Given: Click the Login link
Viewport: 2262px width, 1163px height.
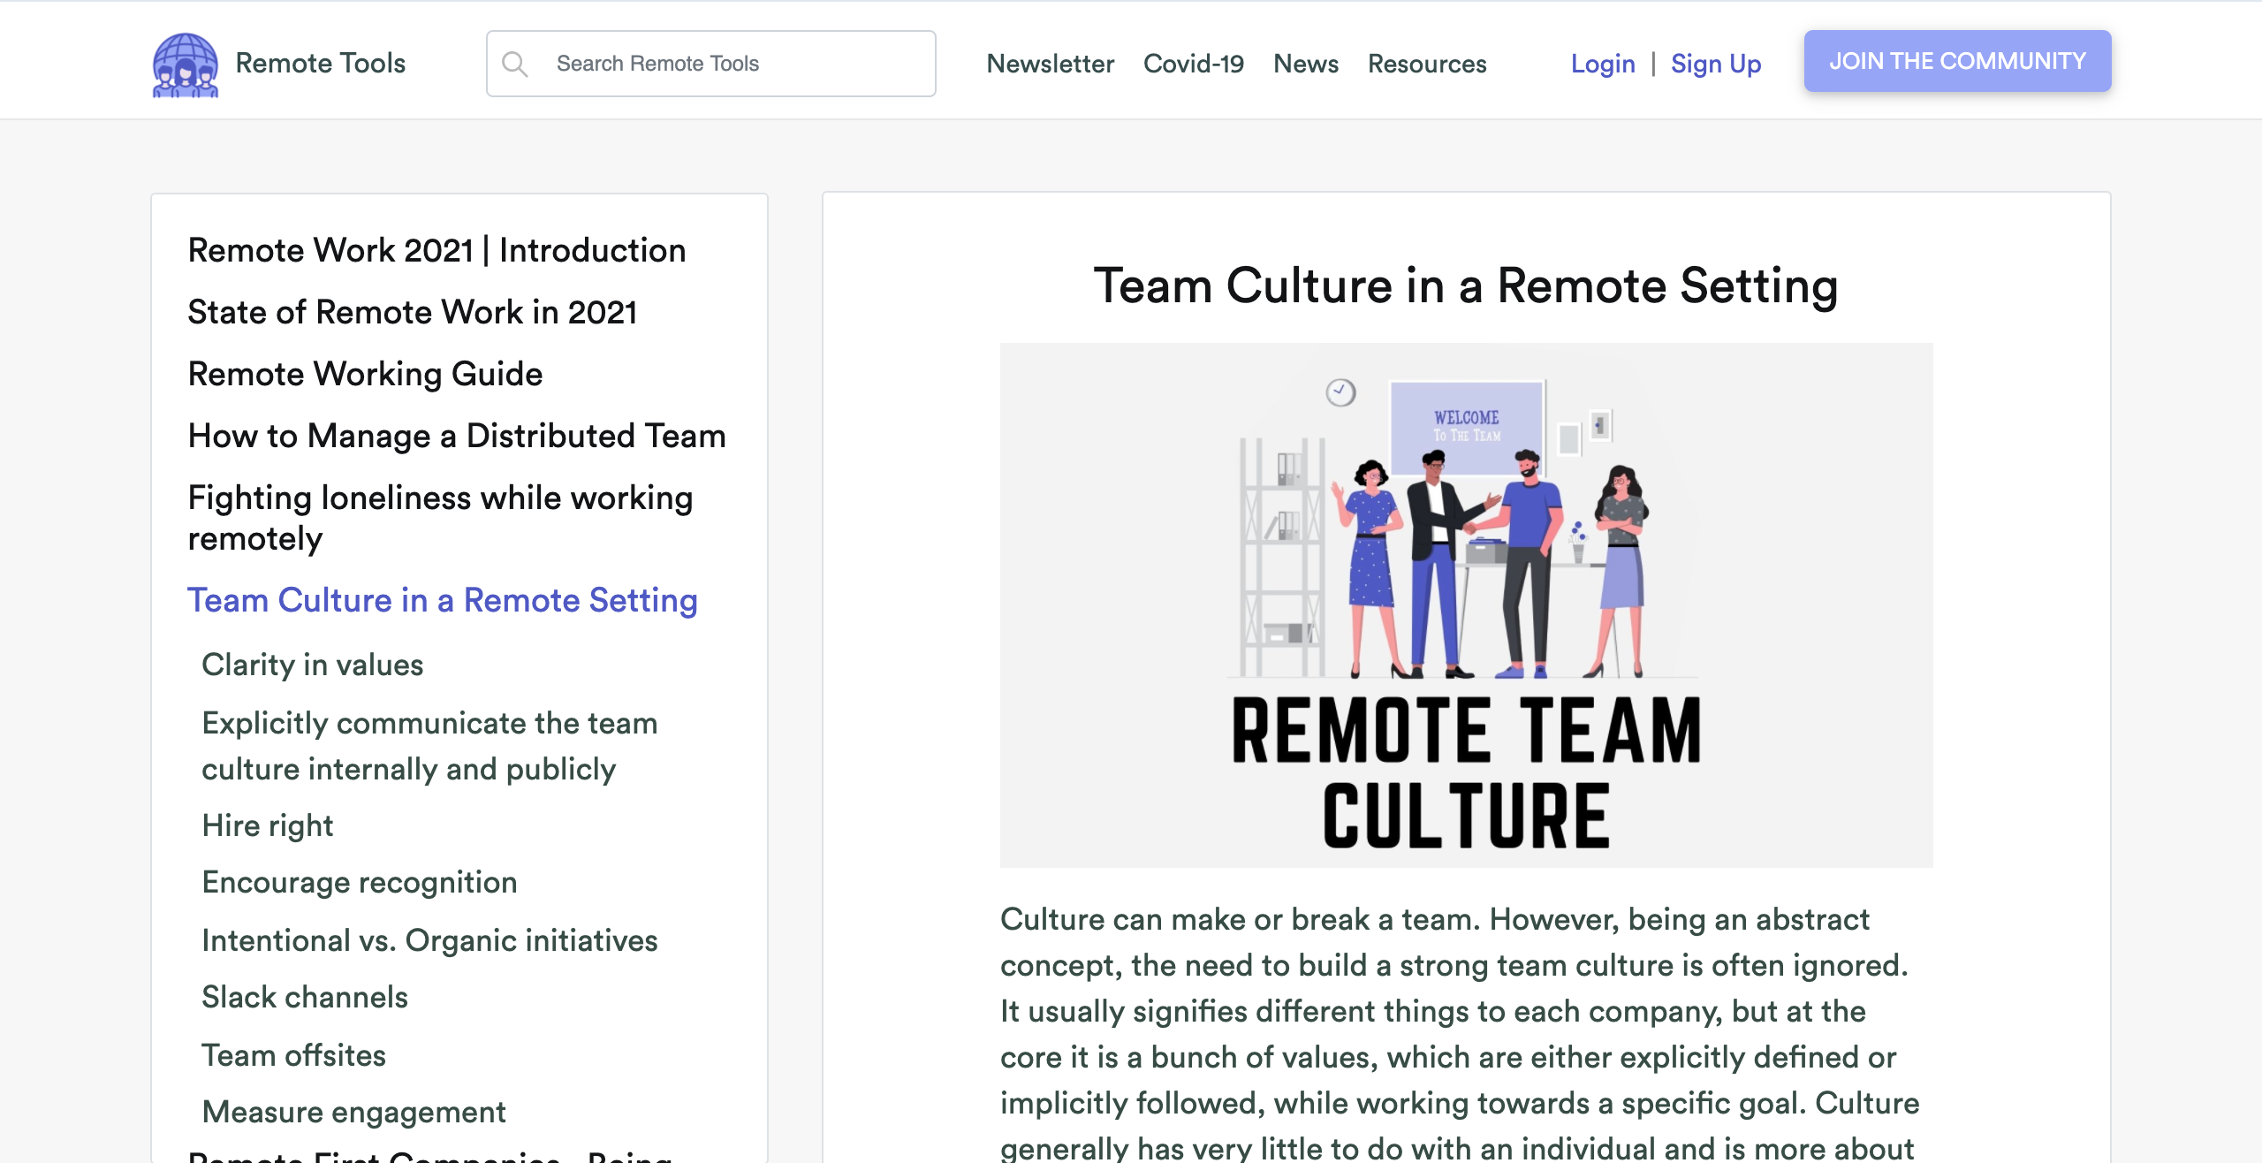Looking at the screenshot, I should tap(1602, 64).
